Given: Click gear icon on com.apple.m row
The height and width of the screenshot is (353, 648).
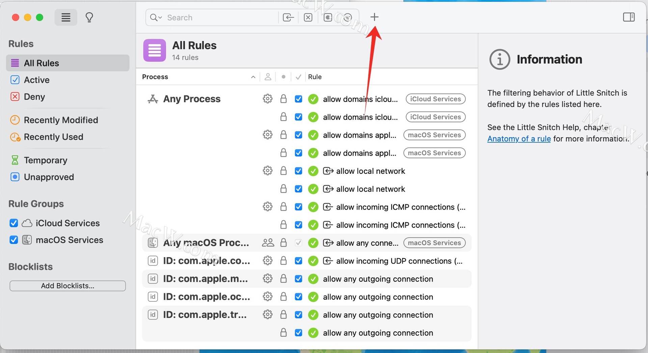Looking at the screenshot, I should pyautogui.click(x=268, y=279).
